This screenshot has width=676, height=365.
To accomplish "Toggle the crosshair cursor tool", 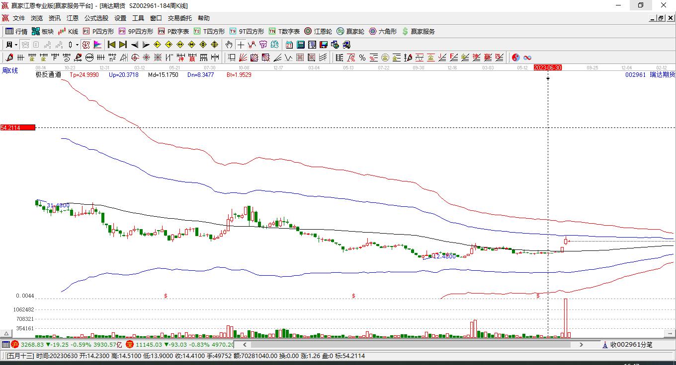I will coord(241,45).
